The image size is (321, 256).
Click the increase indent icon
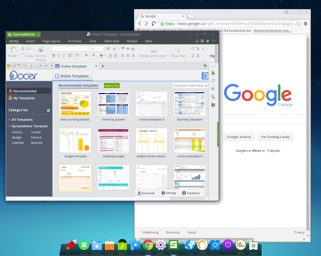tap(115, 55)
